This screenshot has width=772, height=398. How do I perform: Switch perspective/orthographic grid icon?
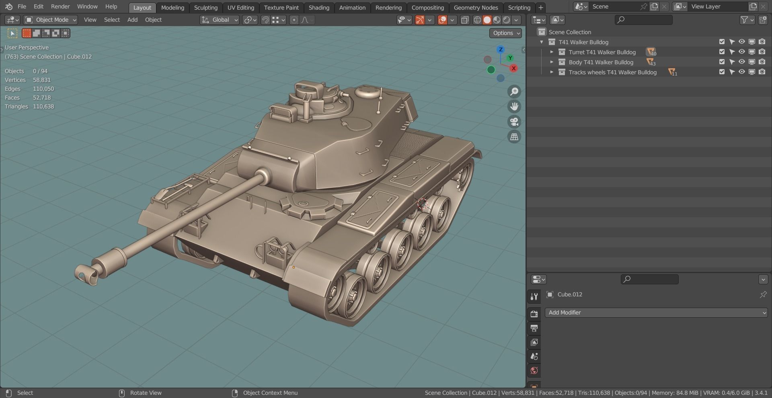[514, 137]
